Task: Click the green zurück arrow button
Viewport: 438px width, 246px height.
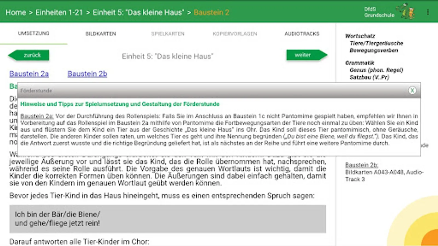Action: coord(29,55)
